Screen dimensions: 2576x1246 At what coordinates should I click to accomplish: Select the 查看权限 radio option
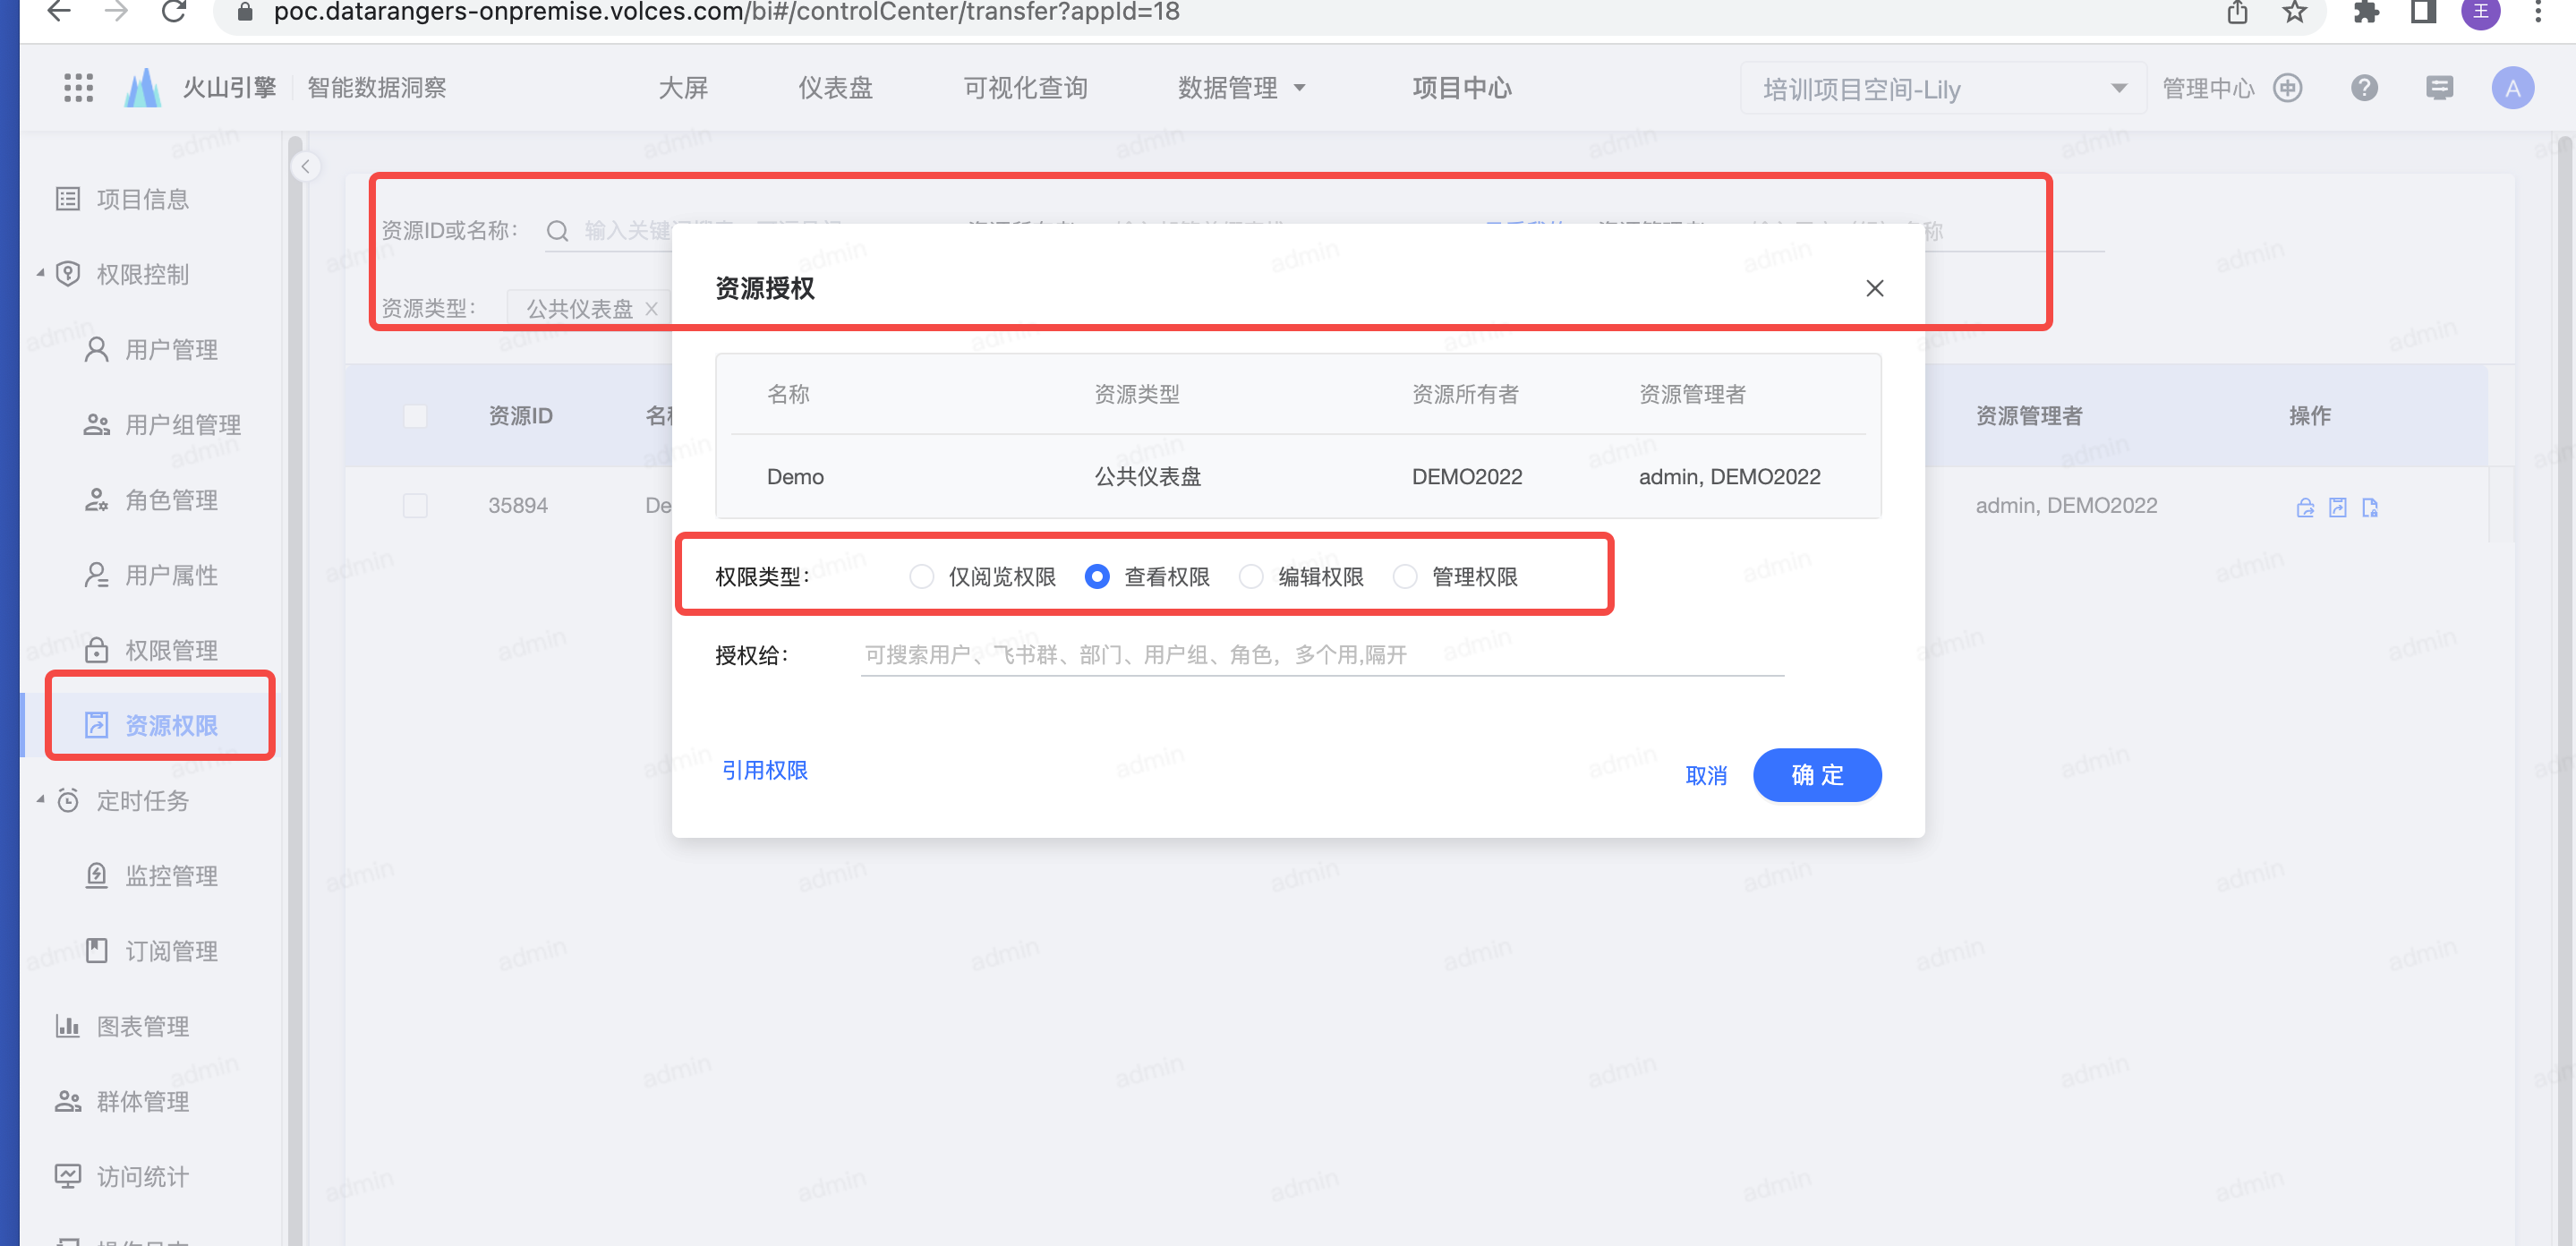coord(1097,577)
